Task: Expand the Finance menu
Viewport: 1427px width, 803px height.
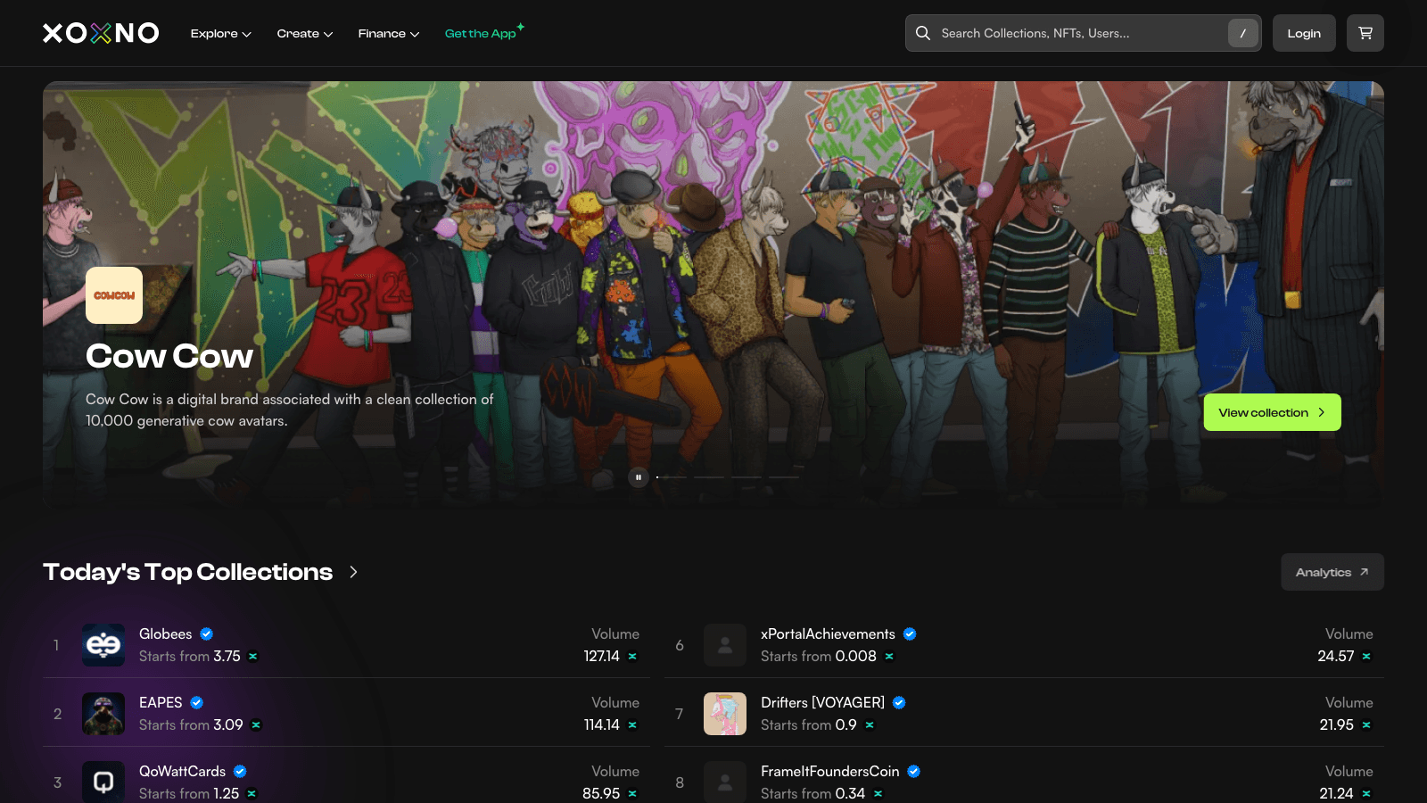Action: tap(388, 34)
